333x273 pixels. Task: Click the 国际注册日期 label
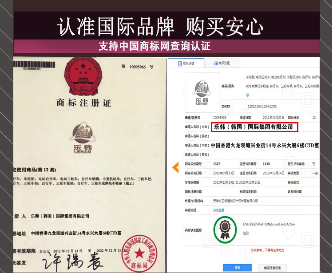coord(193,192)
